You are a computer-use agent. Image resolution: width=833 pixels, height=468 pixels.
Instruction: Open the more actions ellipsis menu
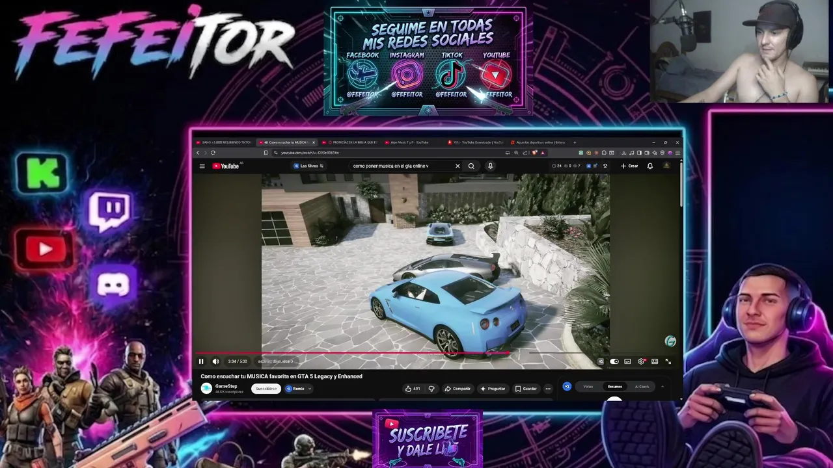pos(548,389)
